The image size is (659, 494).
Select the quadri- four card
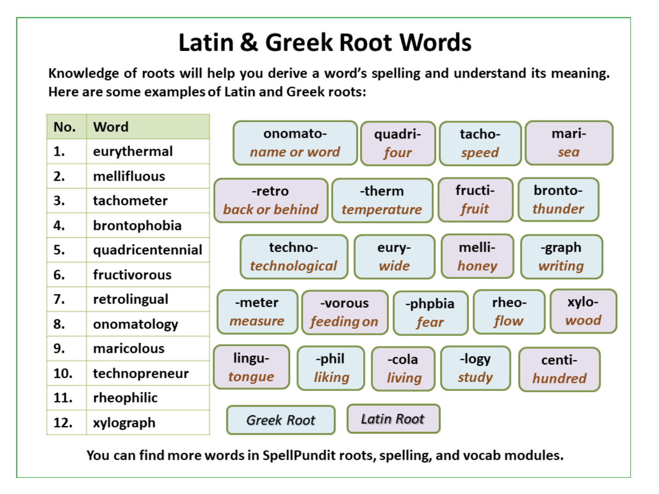(398, 144)
